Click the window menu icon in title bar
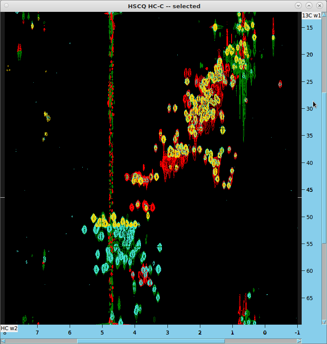This screenshot has width=327, height=344. click(6, 6)
